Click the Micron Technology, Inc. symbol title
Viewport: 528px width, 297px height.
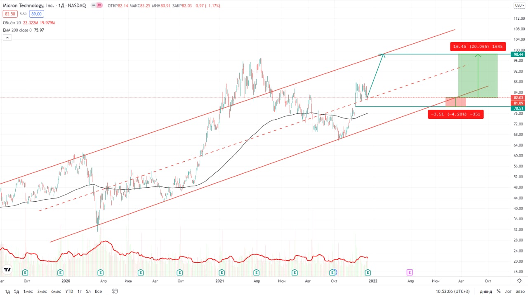tap(28, 6)
